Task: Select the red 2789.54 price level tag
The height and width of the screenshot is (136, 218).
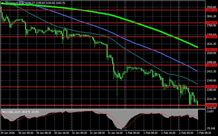Action: click(x=211, y=23)
